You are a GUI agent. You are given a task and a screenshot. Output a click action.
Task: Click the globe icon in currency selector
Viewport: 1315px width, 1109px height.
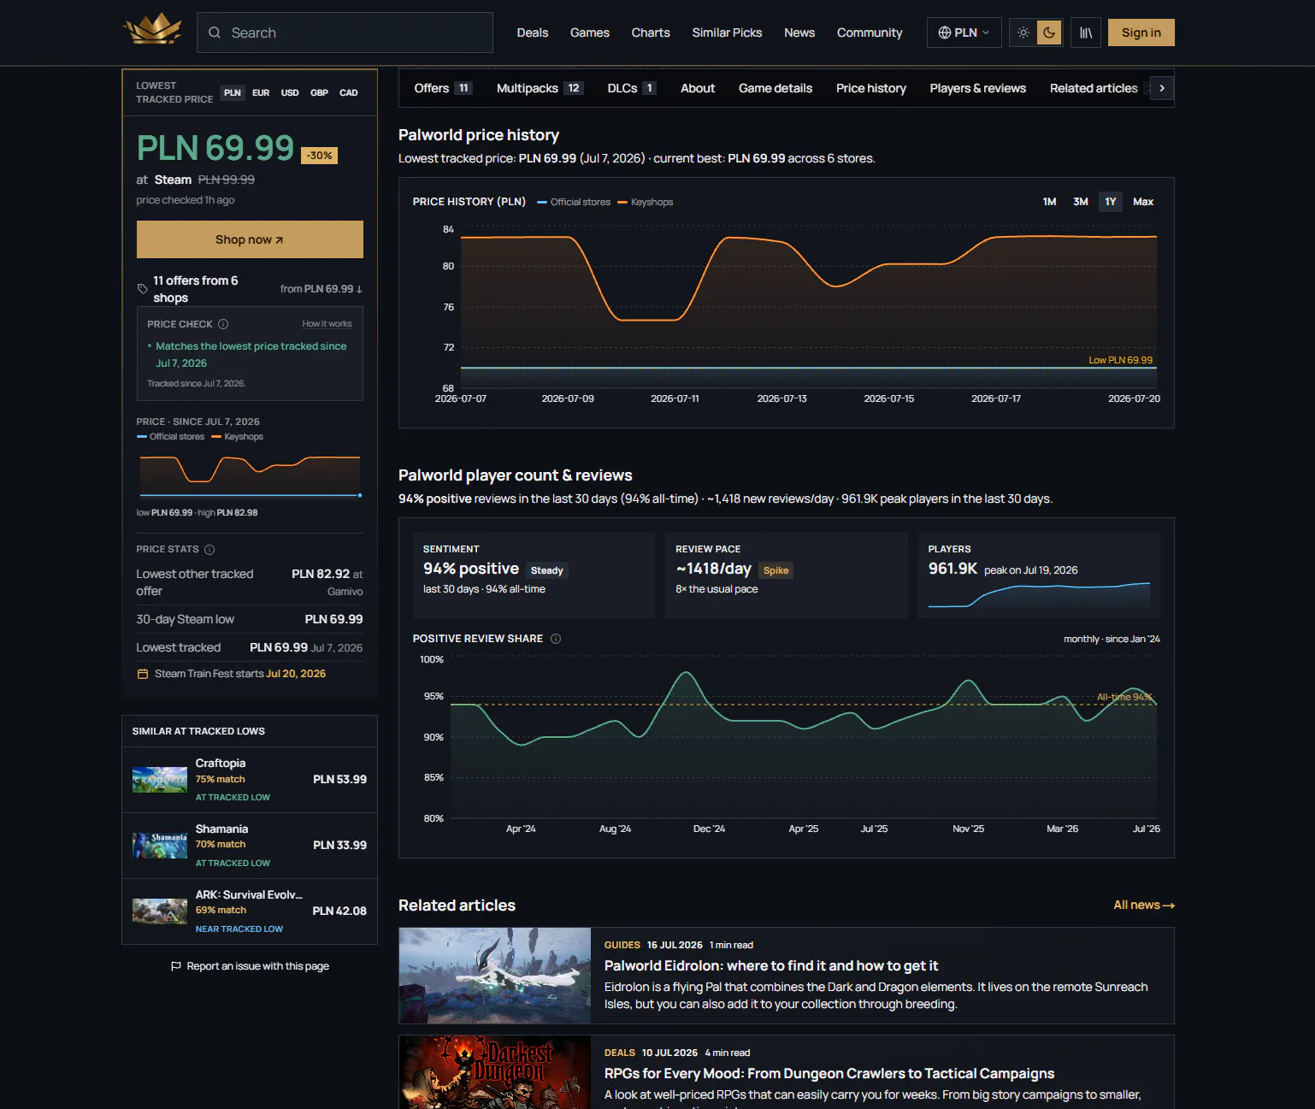tap(945, 32)
